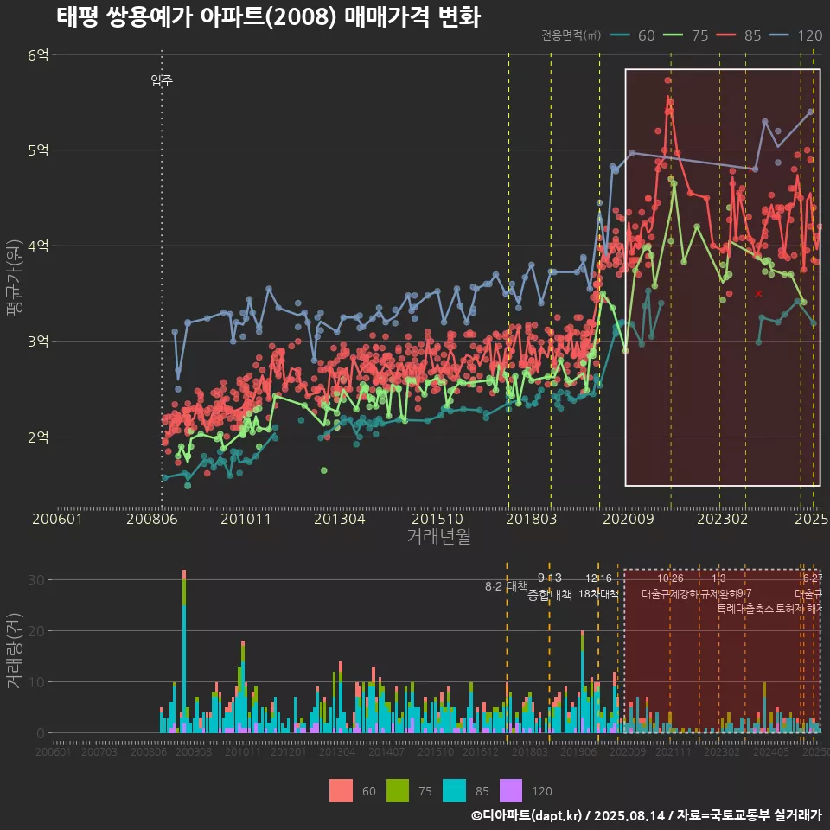Select the 85㎡ red line legend entry
This screenshot has height=830, width=830.
(x=738, y=35)
